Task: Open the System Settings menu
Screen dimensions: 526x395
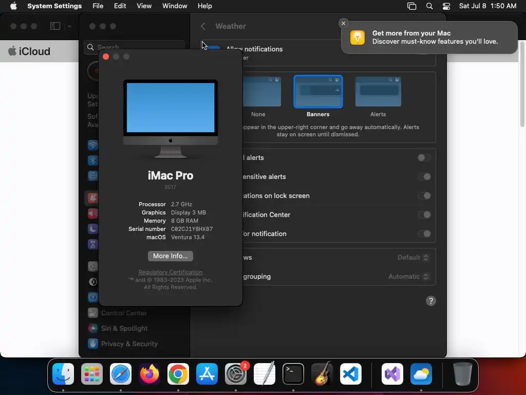Action: pyautogui.click(x=54, y=6)
